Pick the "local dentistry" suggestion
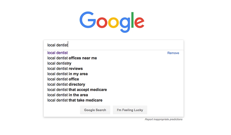Viewport: 231px width, 135px height. click(x=59, y=63)
